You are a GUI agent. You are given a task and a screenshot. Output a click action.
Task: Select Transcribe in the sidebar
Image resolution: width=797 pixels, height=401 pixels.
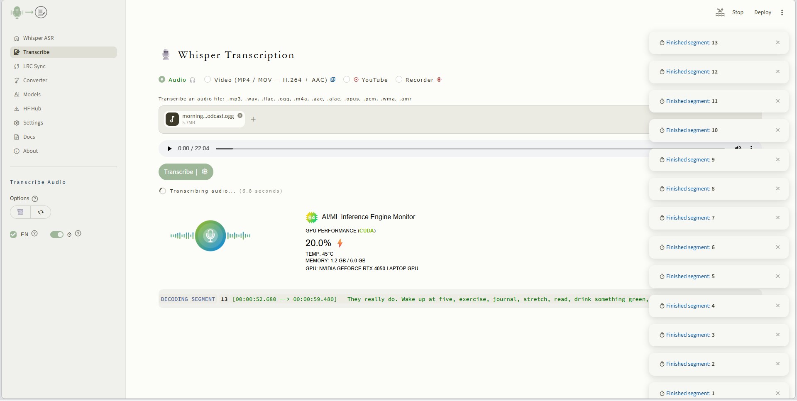[x=63, y=52]
